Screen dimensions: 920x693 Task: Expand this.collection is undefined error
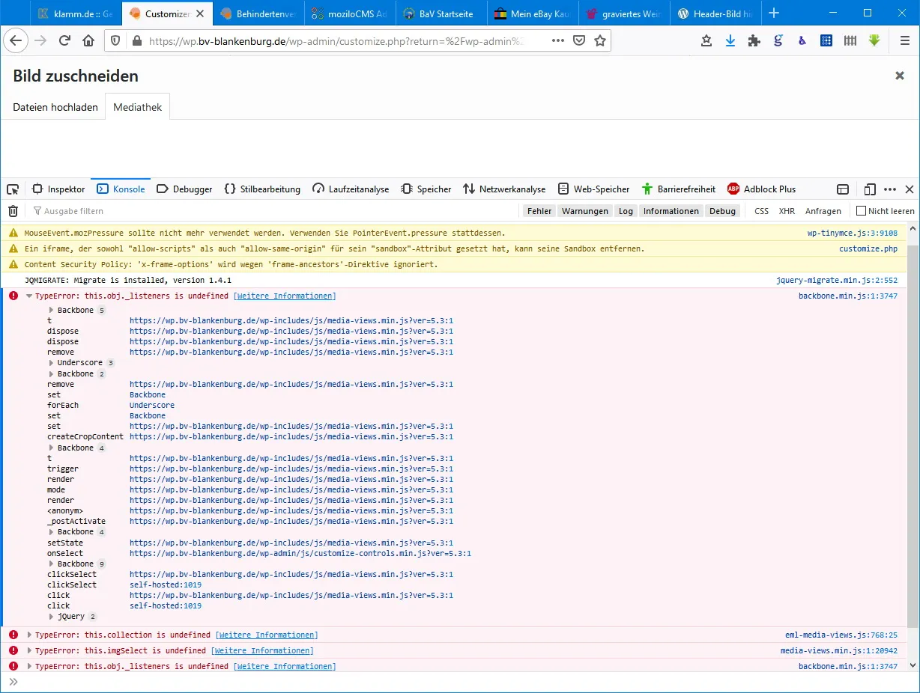(x=29, y=635)
